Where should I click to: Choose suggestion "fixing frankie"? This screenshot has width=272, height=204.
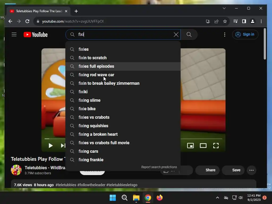(x=123, y=160)
